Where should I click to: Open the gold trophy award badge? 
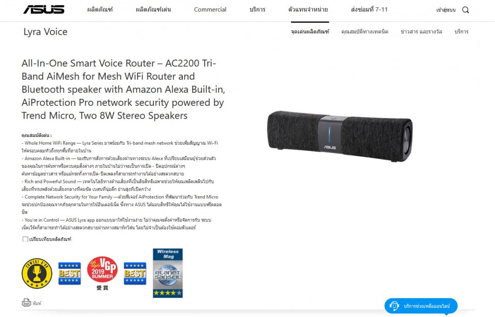coord(37,273)
